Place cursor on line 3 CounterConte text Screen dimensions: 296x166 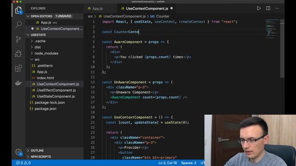coord(126,32)
